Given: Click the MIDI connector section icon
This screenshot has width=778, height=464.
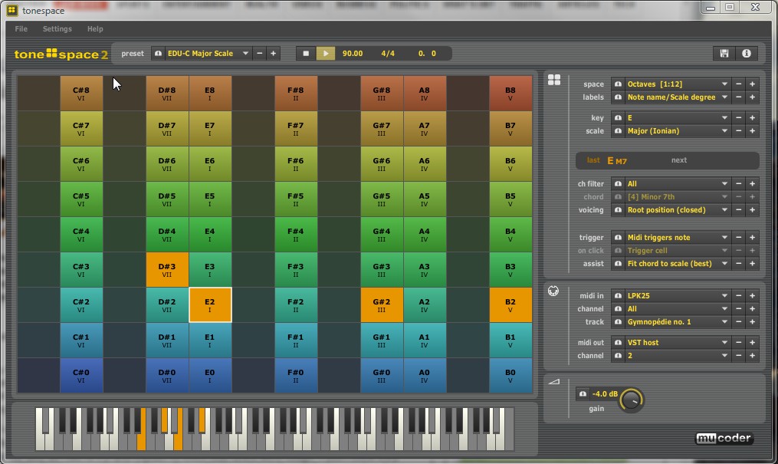Looking at the screenshot, I should pos(553,291).
